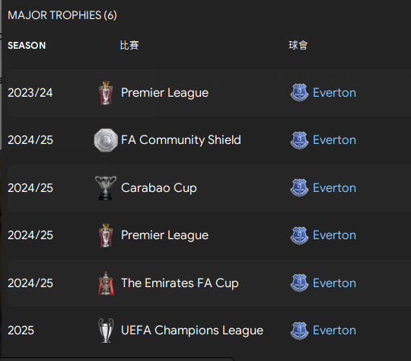
Task: Click the 2024/25 Premier League trophy icon
Action: [106, 235]
